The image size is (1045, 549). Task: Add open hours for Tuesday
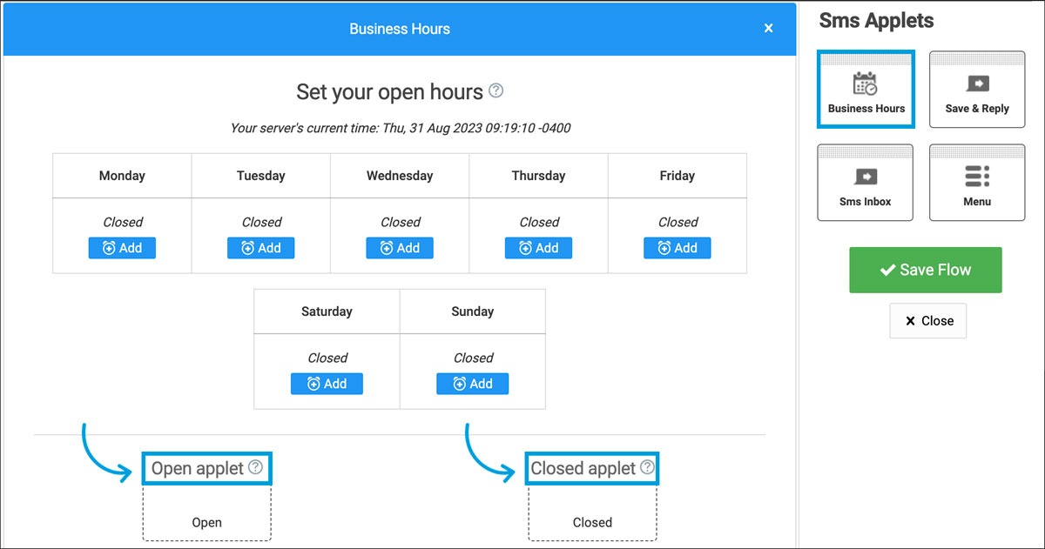point(261,248)
